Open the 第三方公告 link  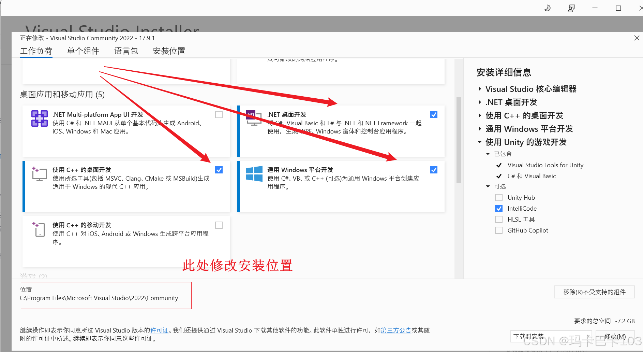click(x=396, y=330)
